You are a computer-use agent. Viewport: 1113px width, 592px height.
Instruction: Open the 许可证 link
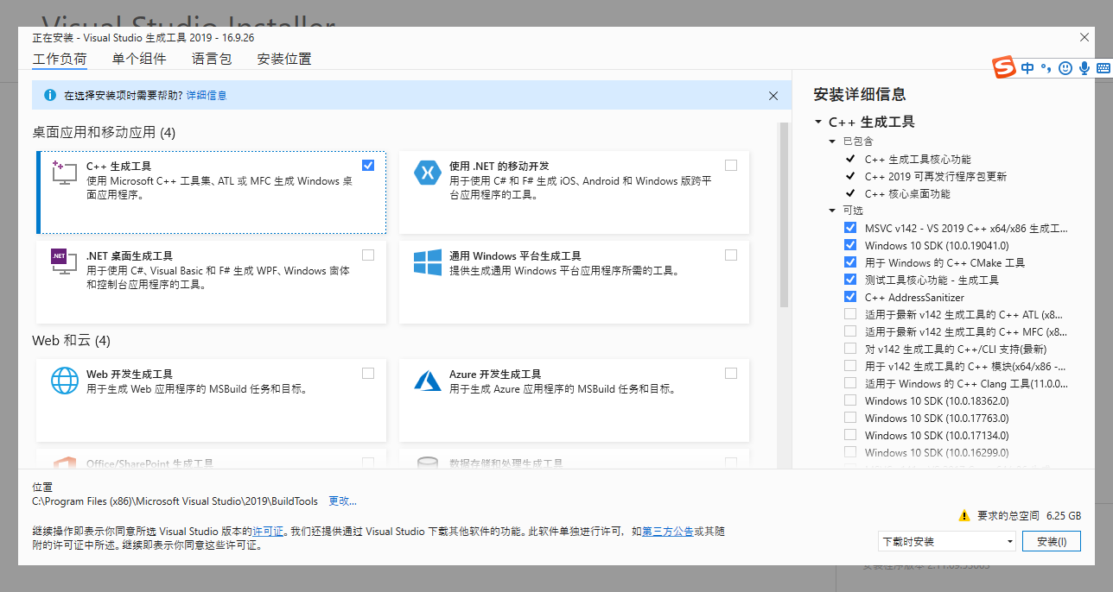268,532
